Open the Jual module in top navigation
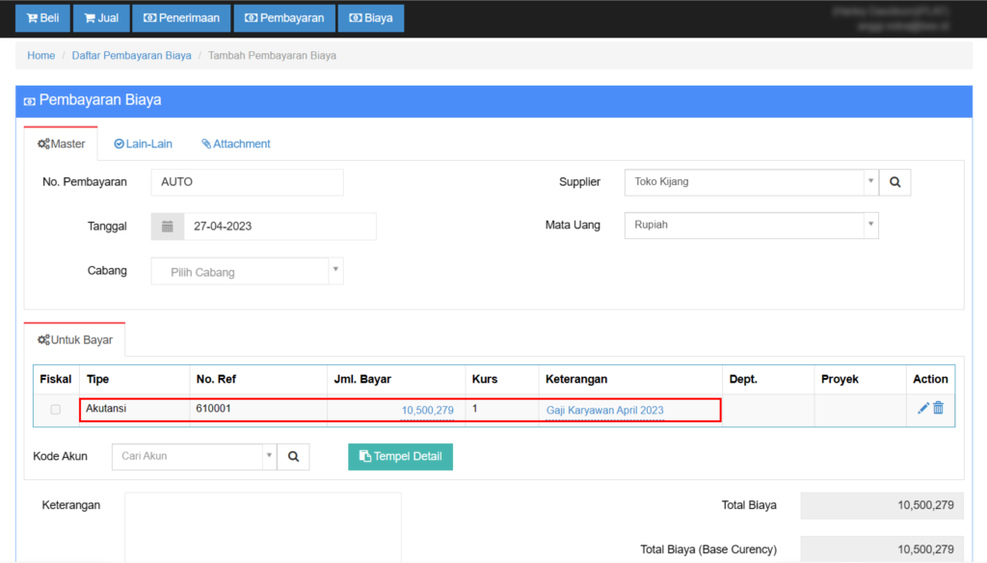 [100, 17]
